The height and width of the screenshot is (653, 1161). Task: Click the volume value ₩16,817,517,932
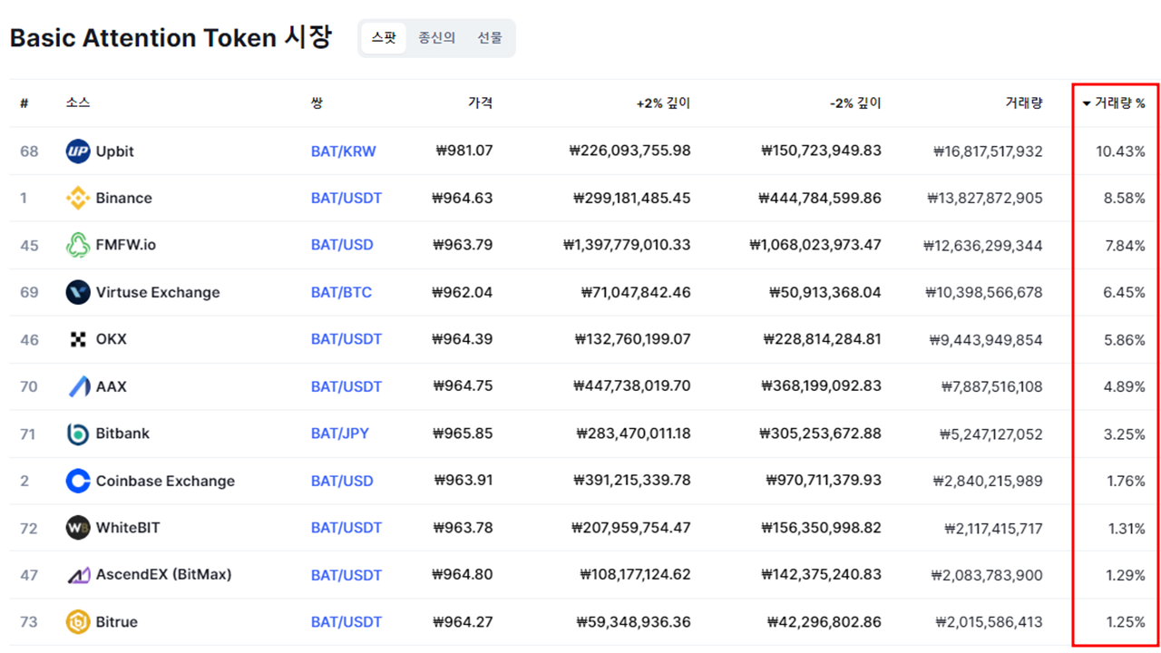tap(988, 151)
